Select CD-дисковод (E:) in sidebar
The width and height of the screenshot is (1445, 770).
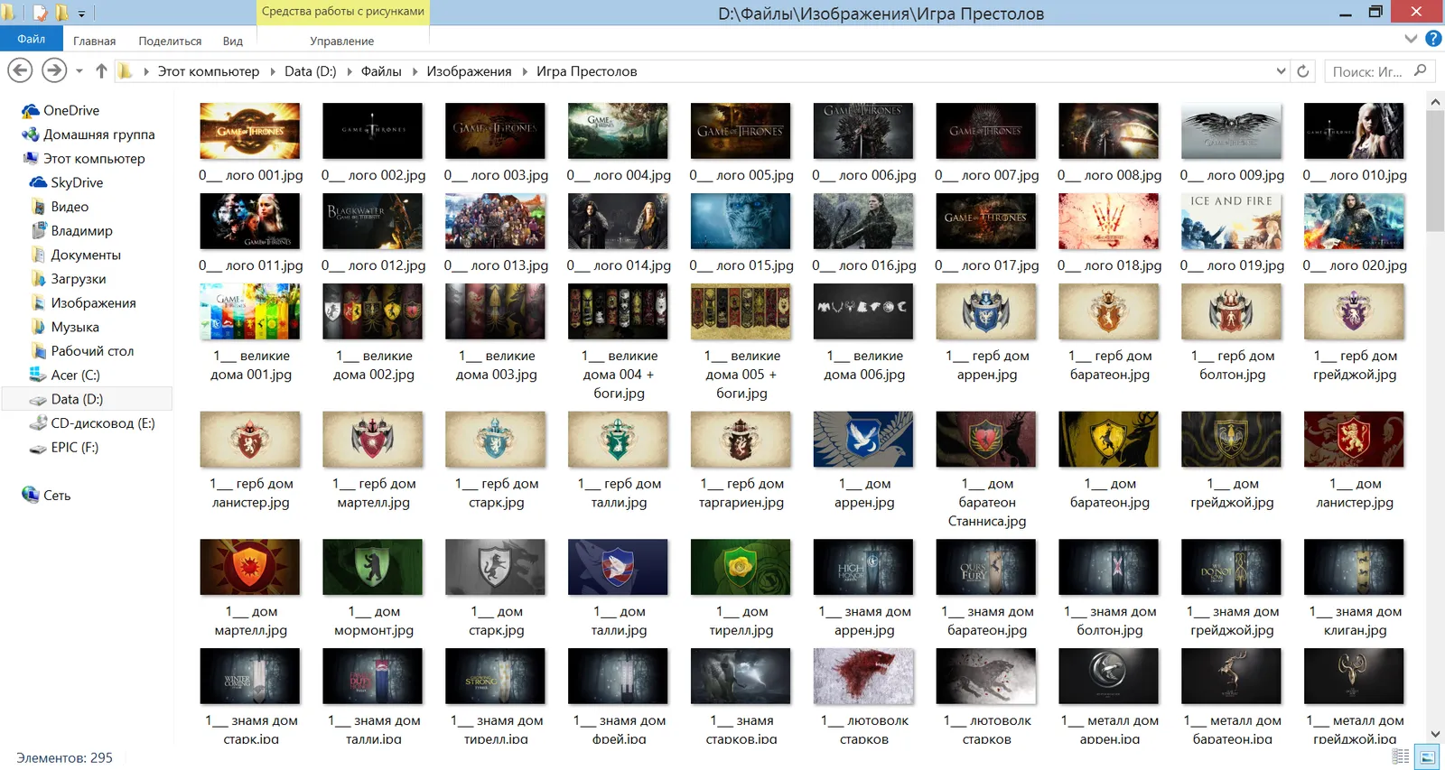click(102, 422)
